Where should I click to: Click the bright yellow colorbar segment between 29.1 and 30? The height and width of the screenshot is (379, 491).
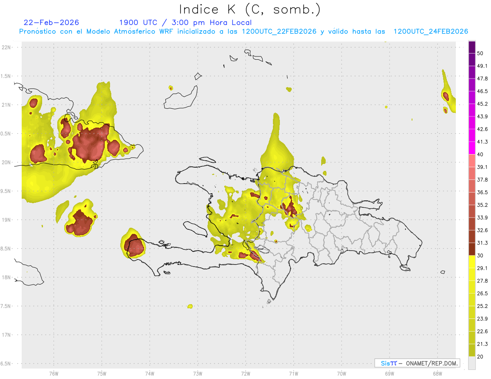[472, 262]
